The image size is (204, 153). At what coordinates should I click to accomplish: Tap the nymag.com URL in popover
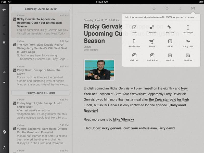[161, 17]
